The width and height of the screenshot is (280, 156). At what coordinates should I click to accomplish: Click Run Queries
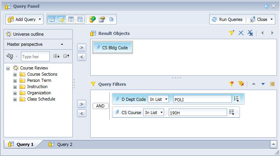click(227, 19)
